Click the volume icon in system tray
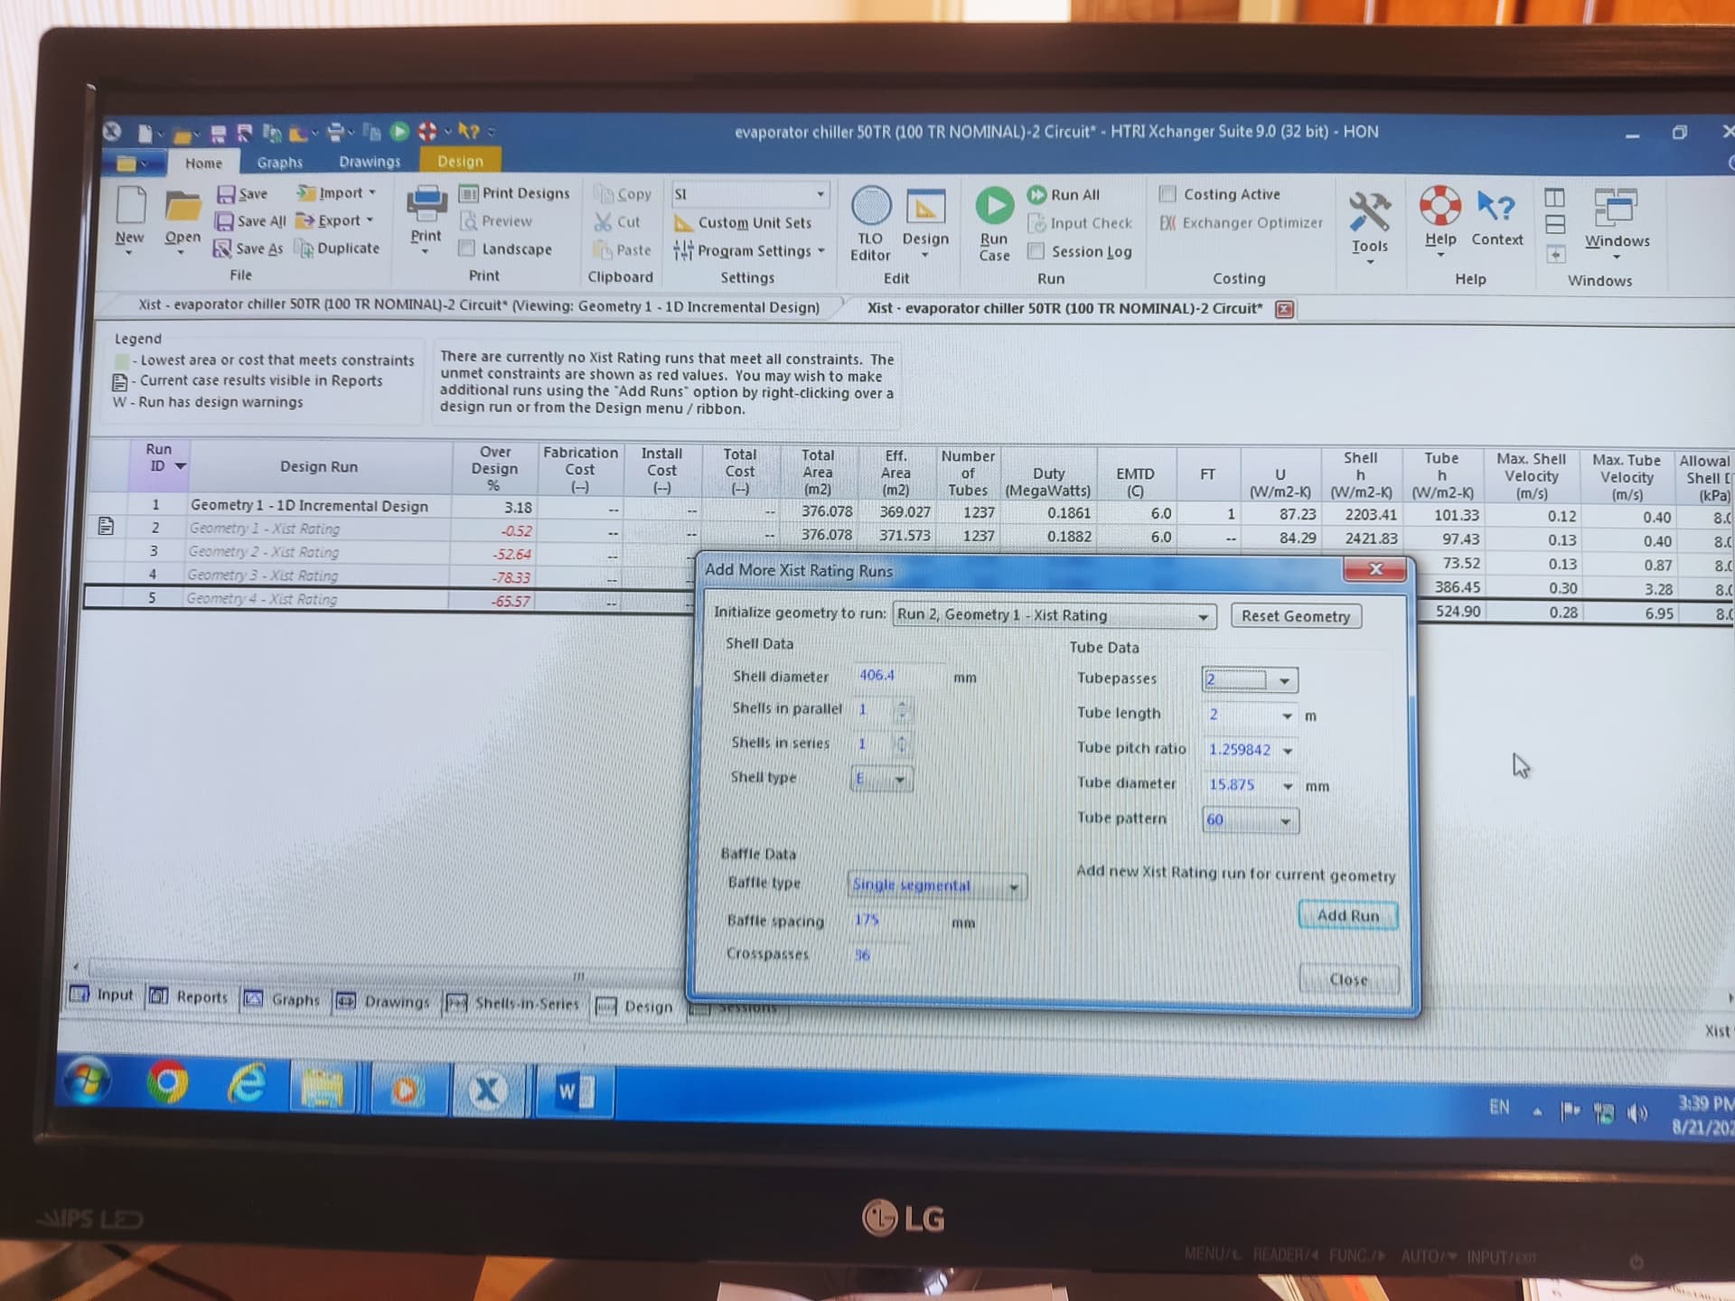 pos(1637,1114)
